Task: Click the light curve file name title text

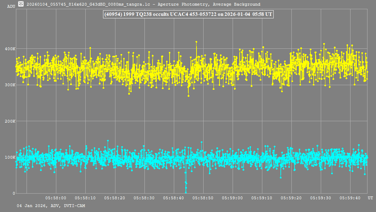Action: click(x=143, y=5)
